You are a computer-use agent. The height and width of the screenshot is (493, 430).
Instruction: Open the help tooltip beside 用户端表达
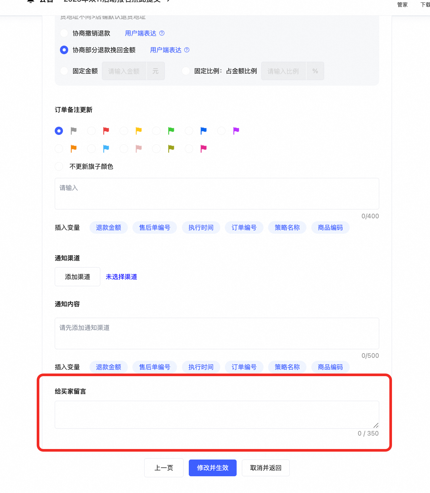click(162, 33)
